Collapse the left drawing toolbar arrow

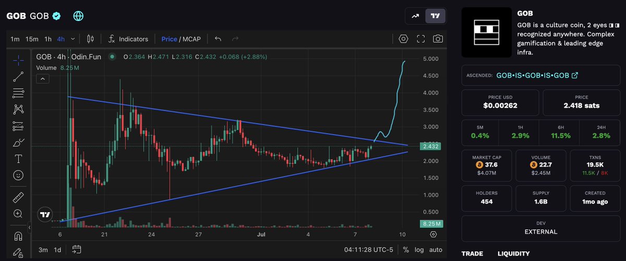(x=30, y=228)
